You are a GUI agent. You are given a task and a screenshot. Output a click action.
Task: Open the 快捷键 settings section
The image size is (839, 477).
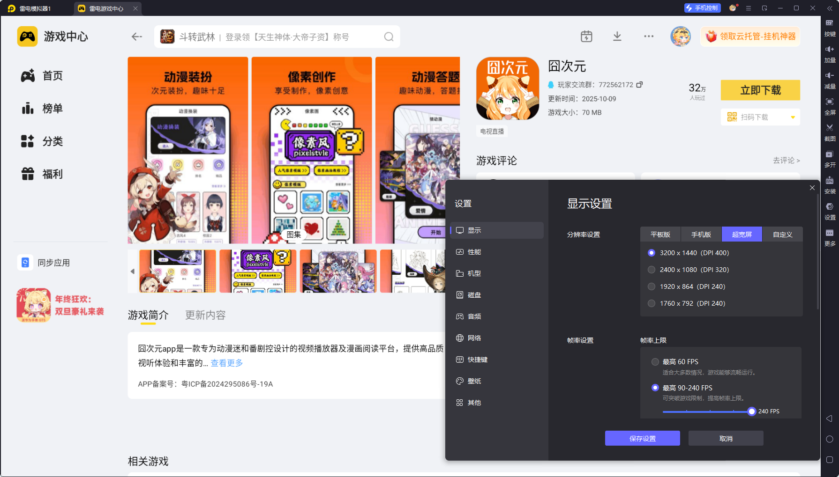pyautogui.click(x=497, y=360)
